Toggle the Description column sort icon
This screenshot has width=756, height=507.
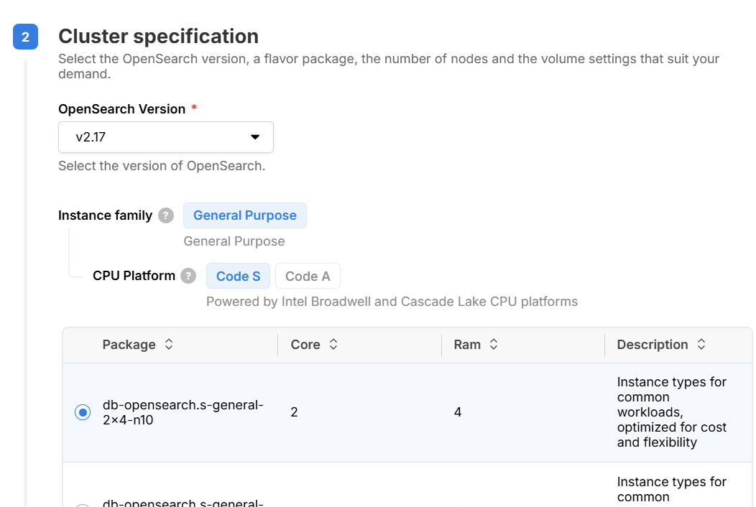[701, 345]
